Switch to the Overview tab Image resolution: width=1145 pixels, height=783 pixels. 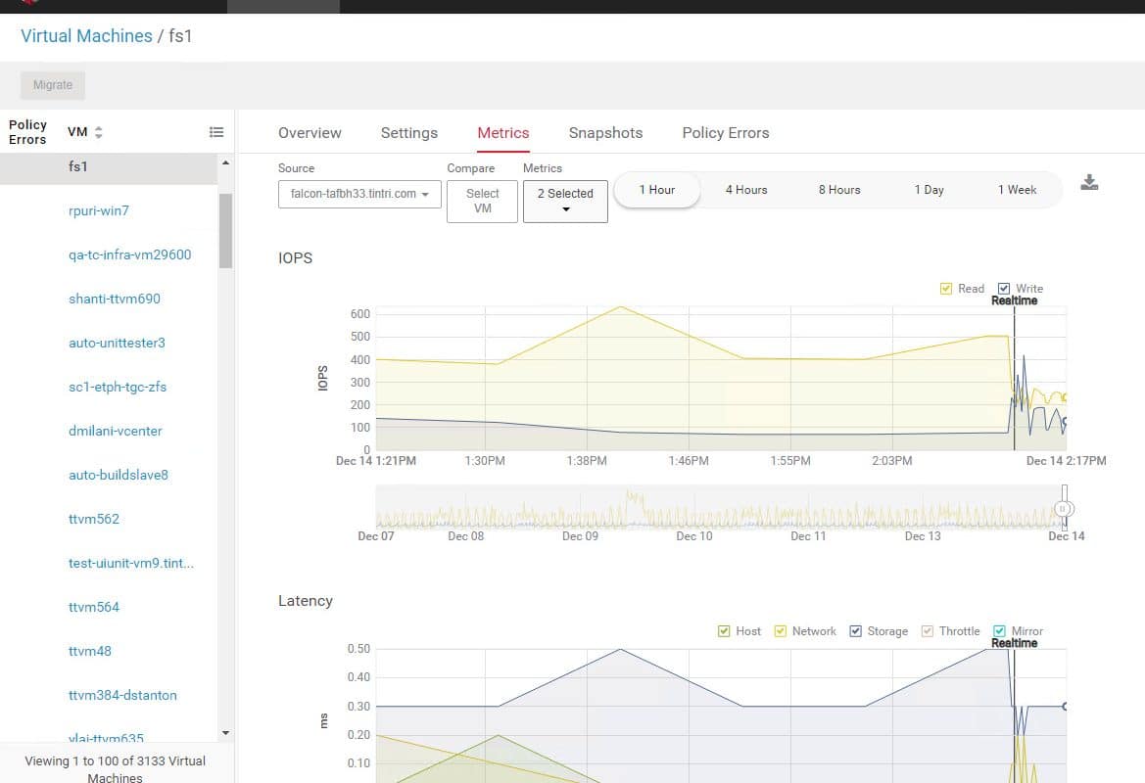pos(310,133)
